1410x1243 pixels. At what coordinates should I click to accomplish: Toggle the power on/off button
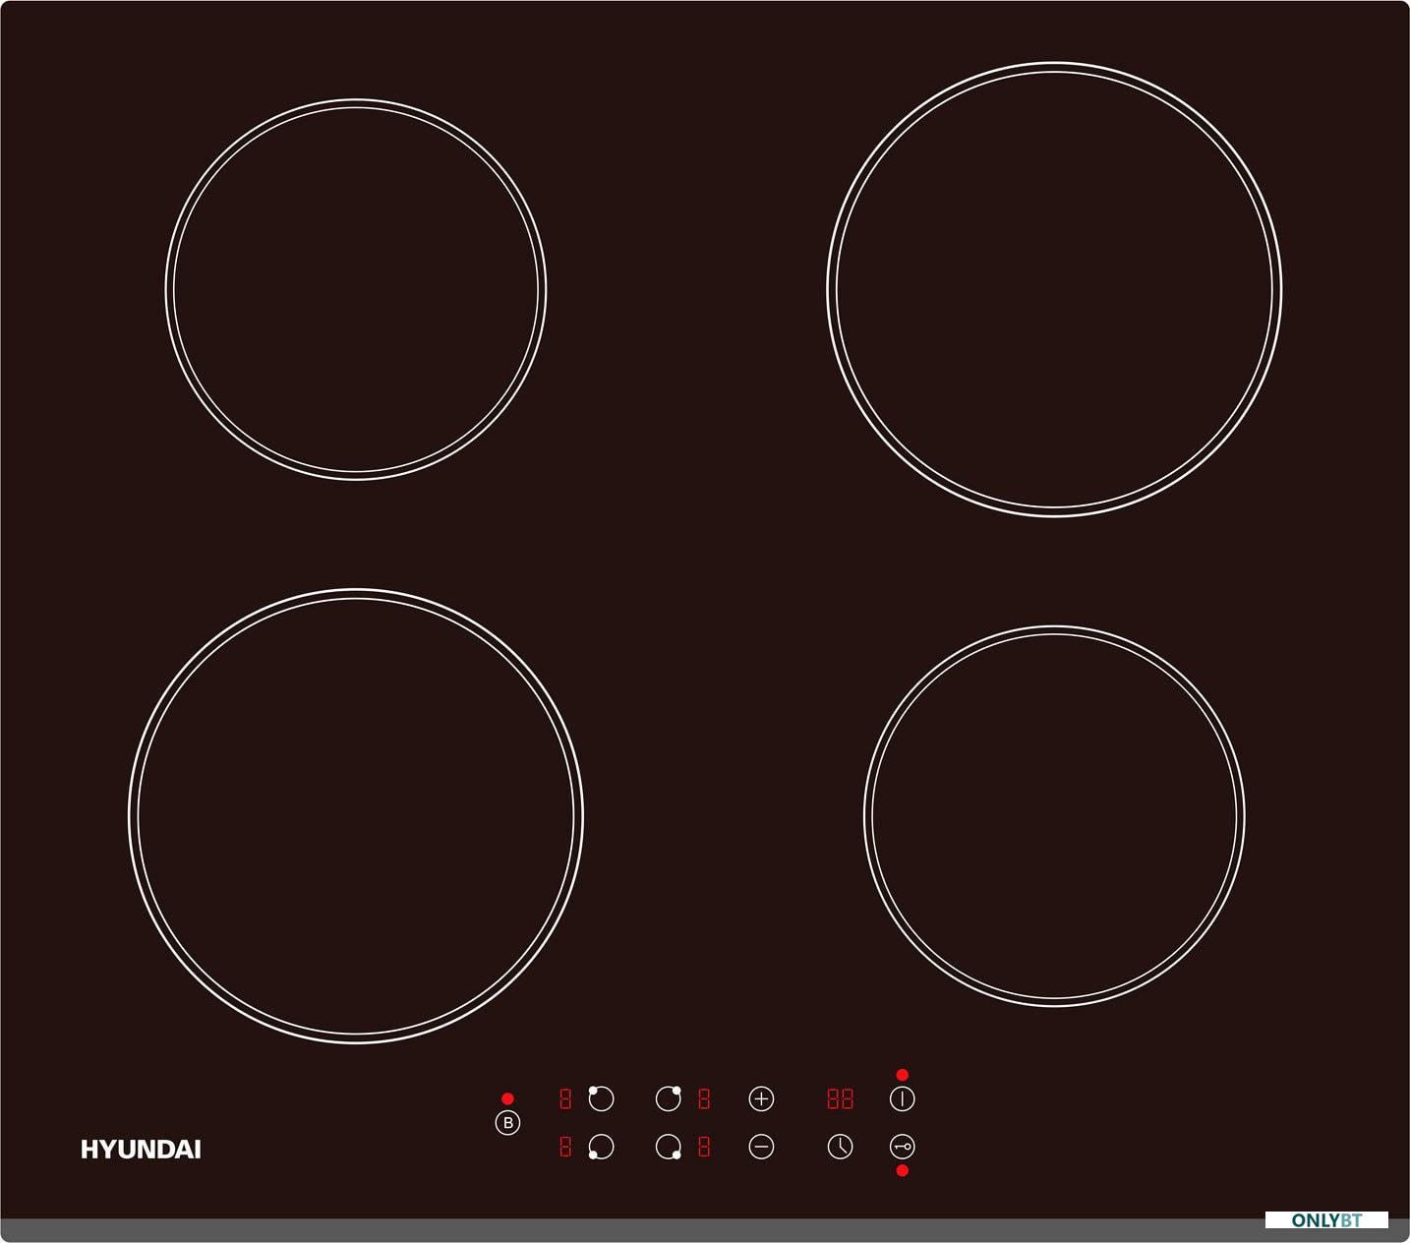tap(902, 1098)
